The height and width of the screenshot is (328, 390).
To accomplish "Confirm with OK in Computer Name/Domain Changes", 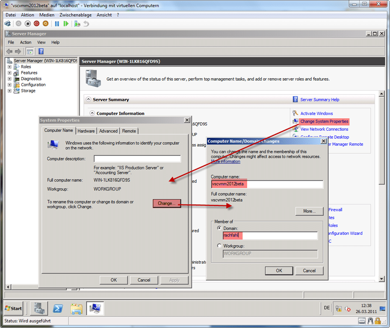I will [x=279, y=271].
